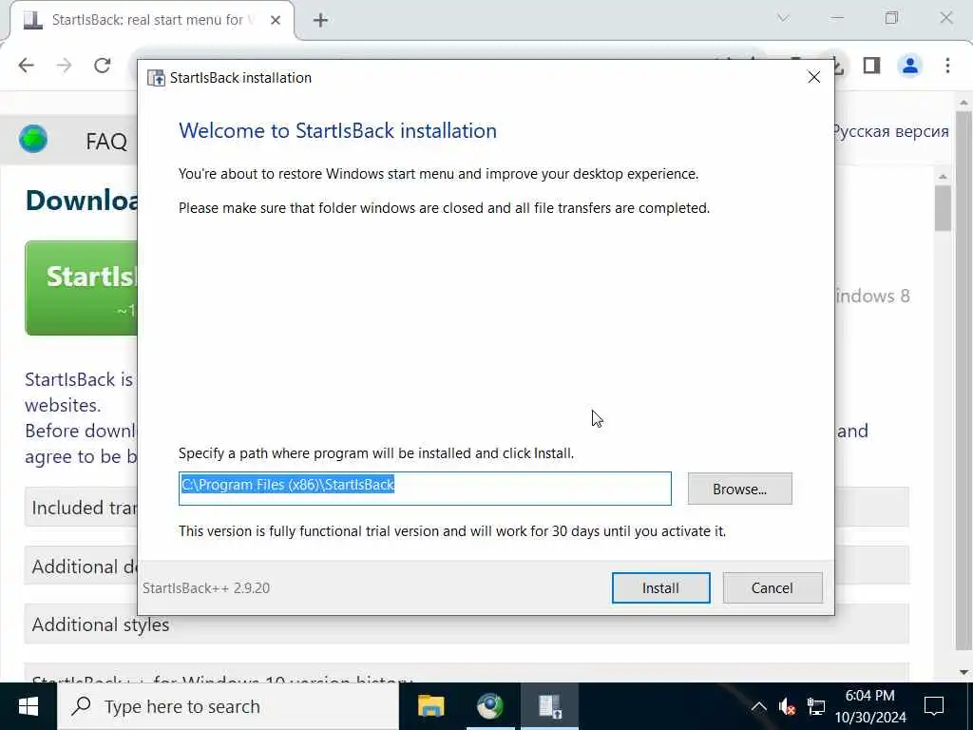Viewport: 973px width, 730px height.
Task: Click the installation path text field
Action: pos(425,489)
